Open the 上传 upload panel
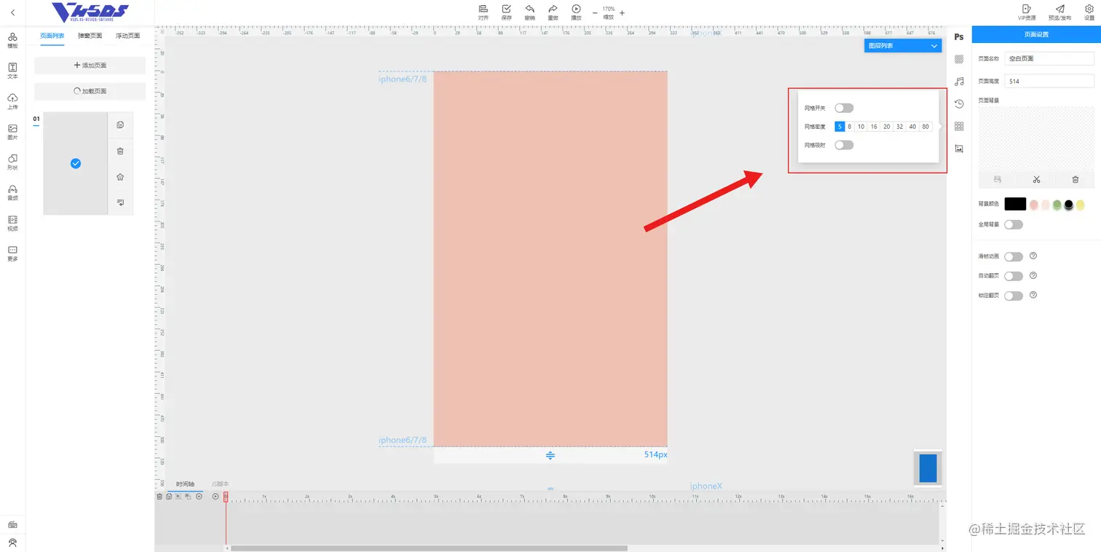1101x552 pixels. tap(12, 101)
